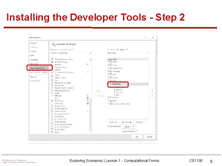
Task: Click the move-up arrow beside tabs list
Action: [x=152, y=91]
